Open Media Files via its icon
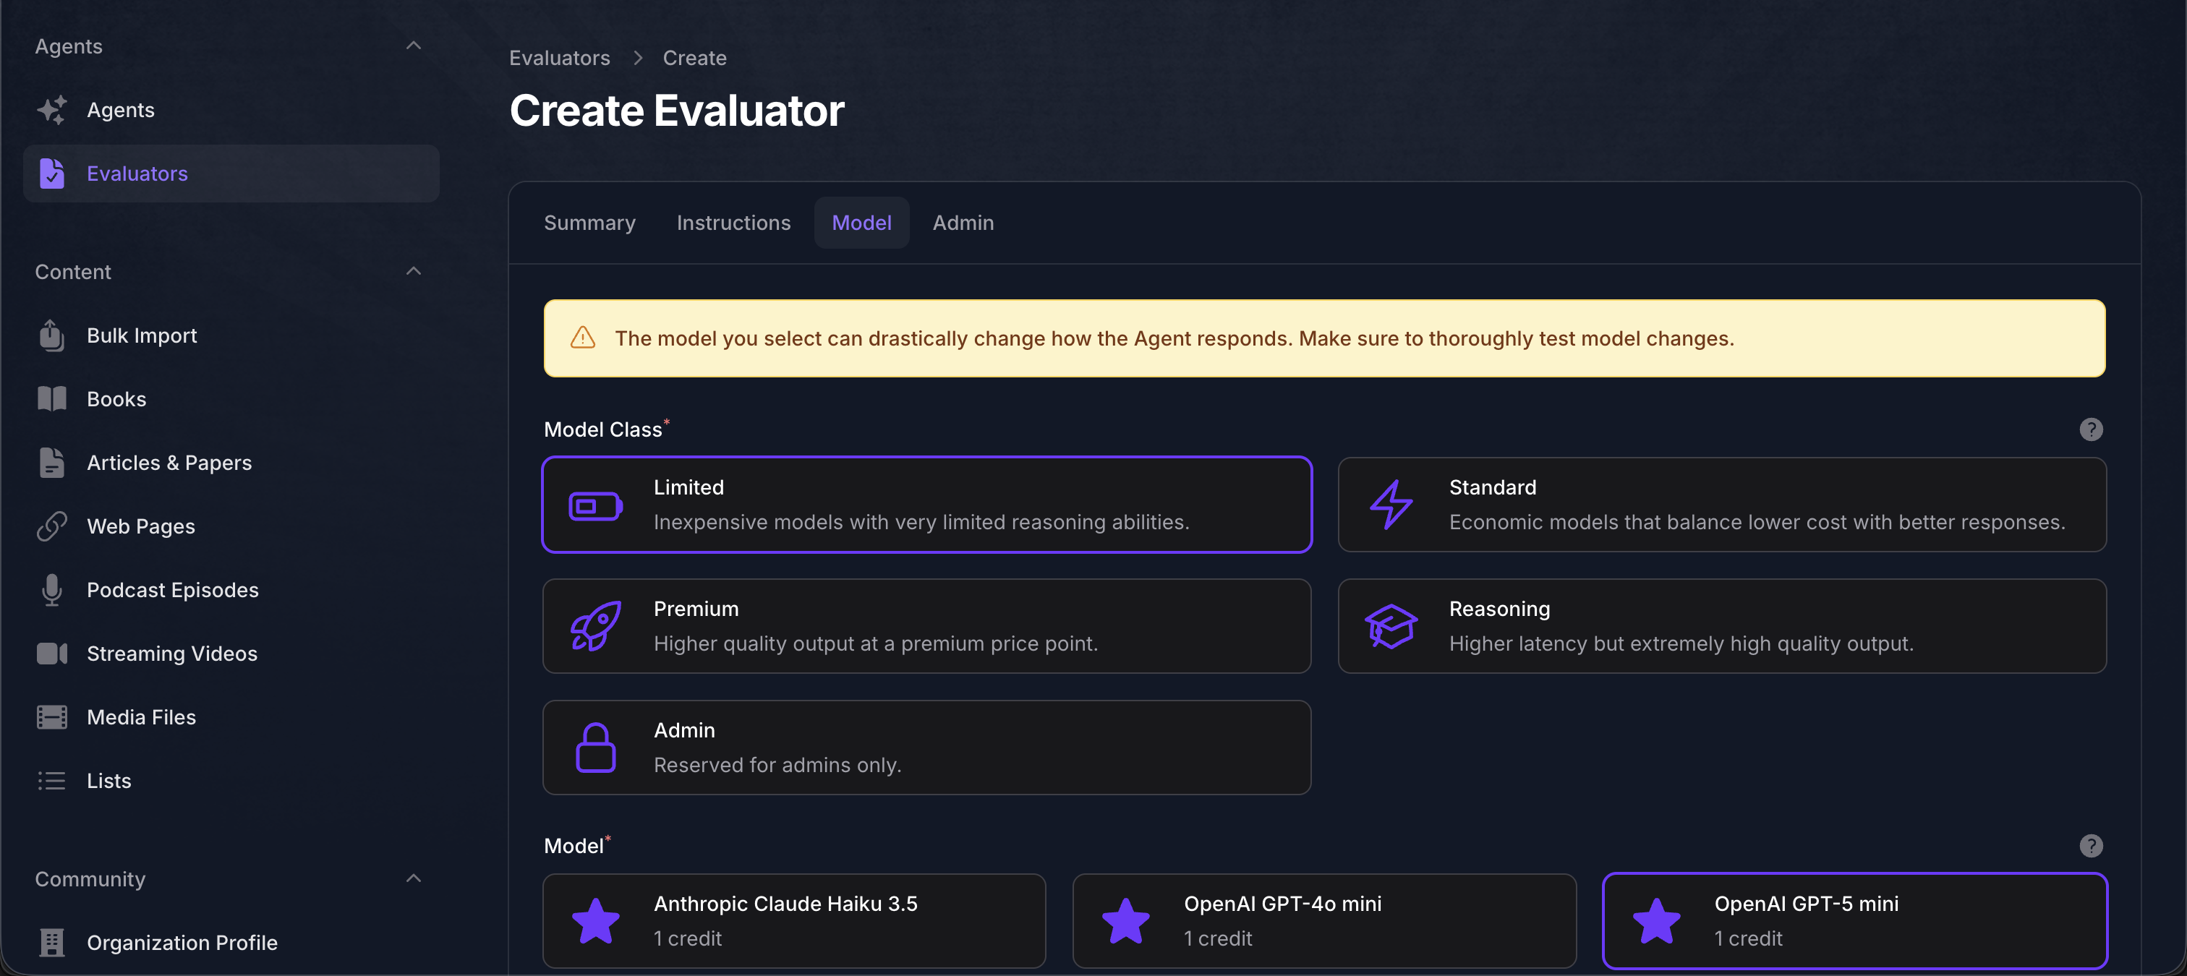The height and width of the screenshot is (976, 2187). 52,717
